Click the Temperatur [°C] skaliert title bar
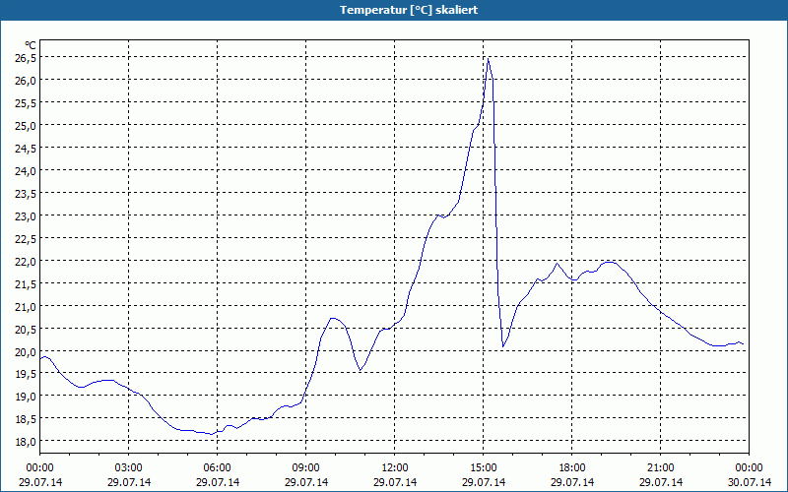The width and height of the screenshot is (788, 492). [394, 10]
